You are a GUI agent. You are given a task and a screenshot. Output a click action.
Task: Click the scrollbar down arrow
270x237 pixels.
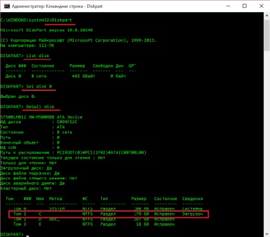click(x=267, y=234)
